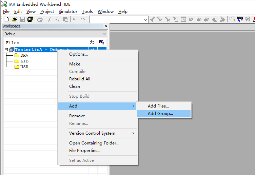Create a new document with toolbar icon
Screen dimensions: 255x175
tap(6, 19)
